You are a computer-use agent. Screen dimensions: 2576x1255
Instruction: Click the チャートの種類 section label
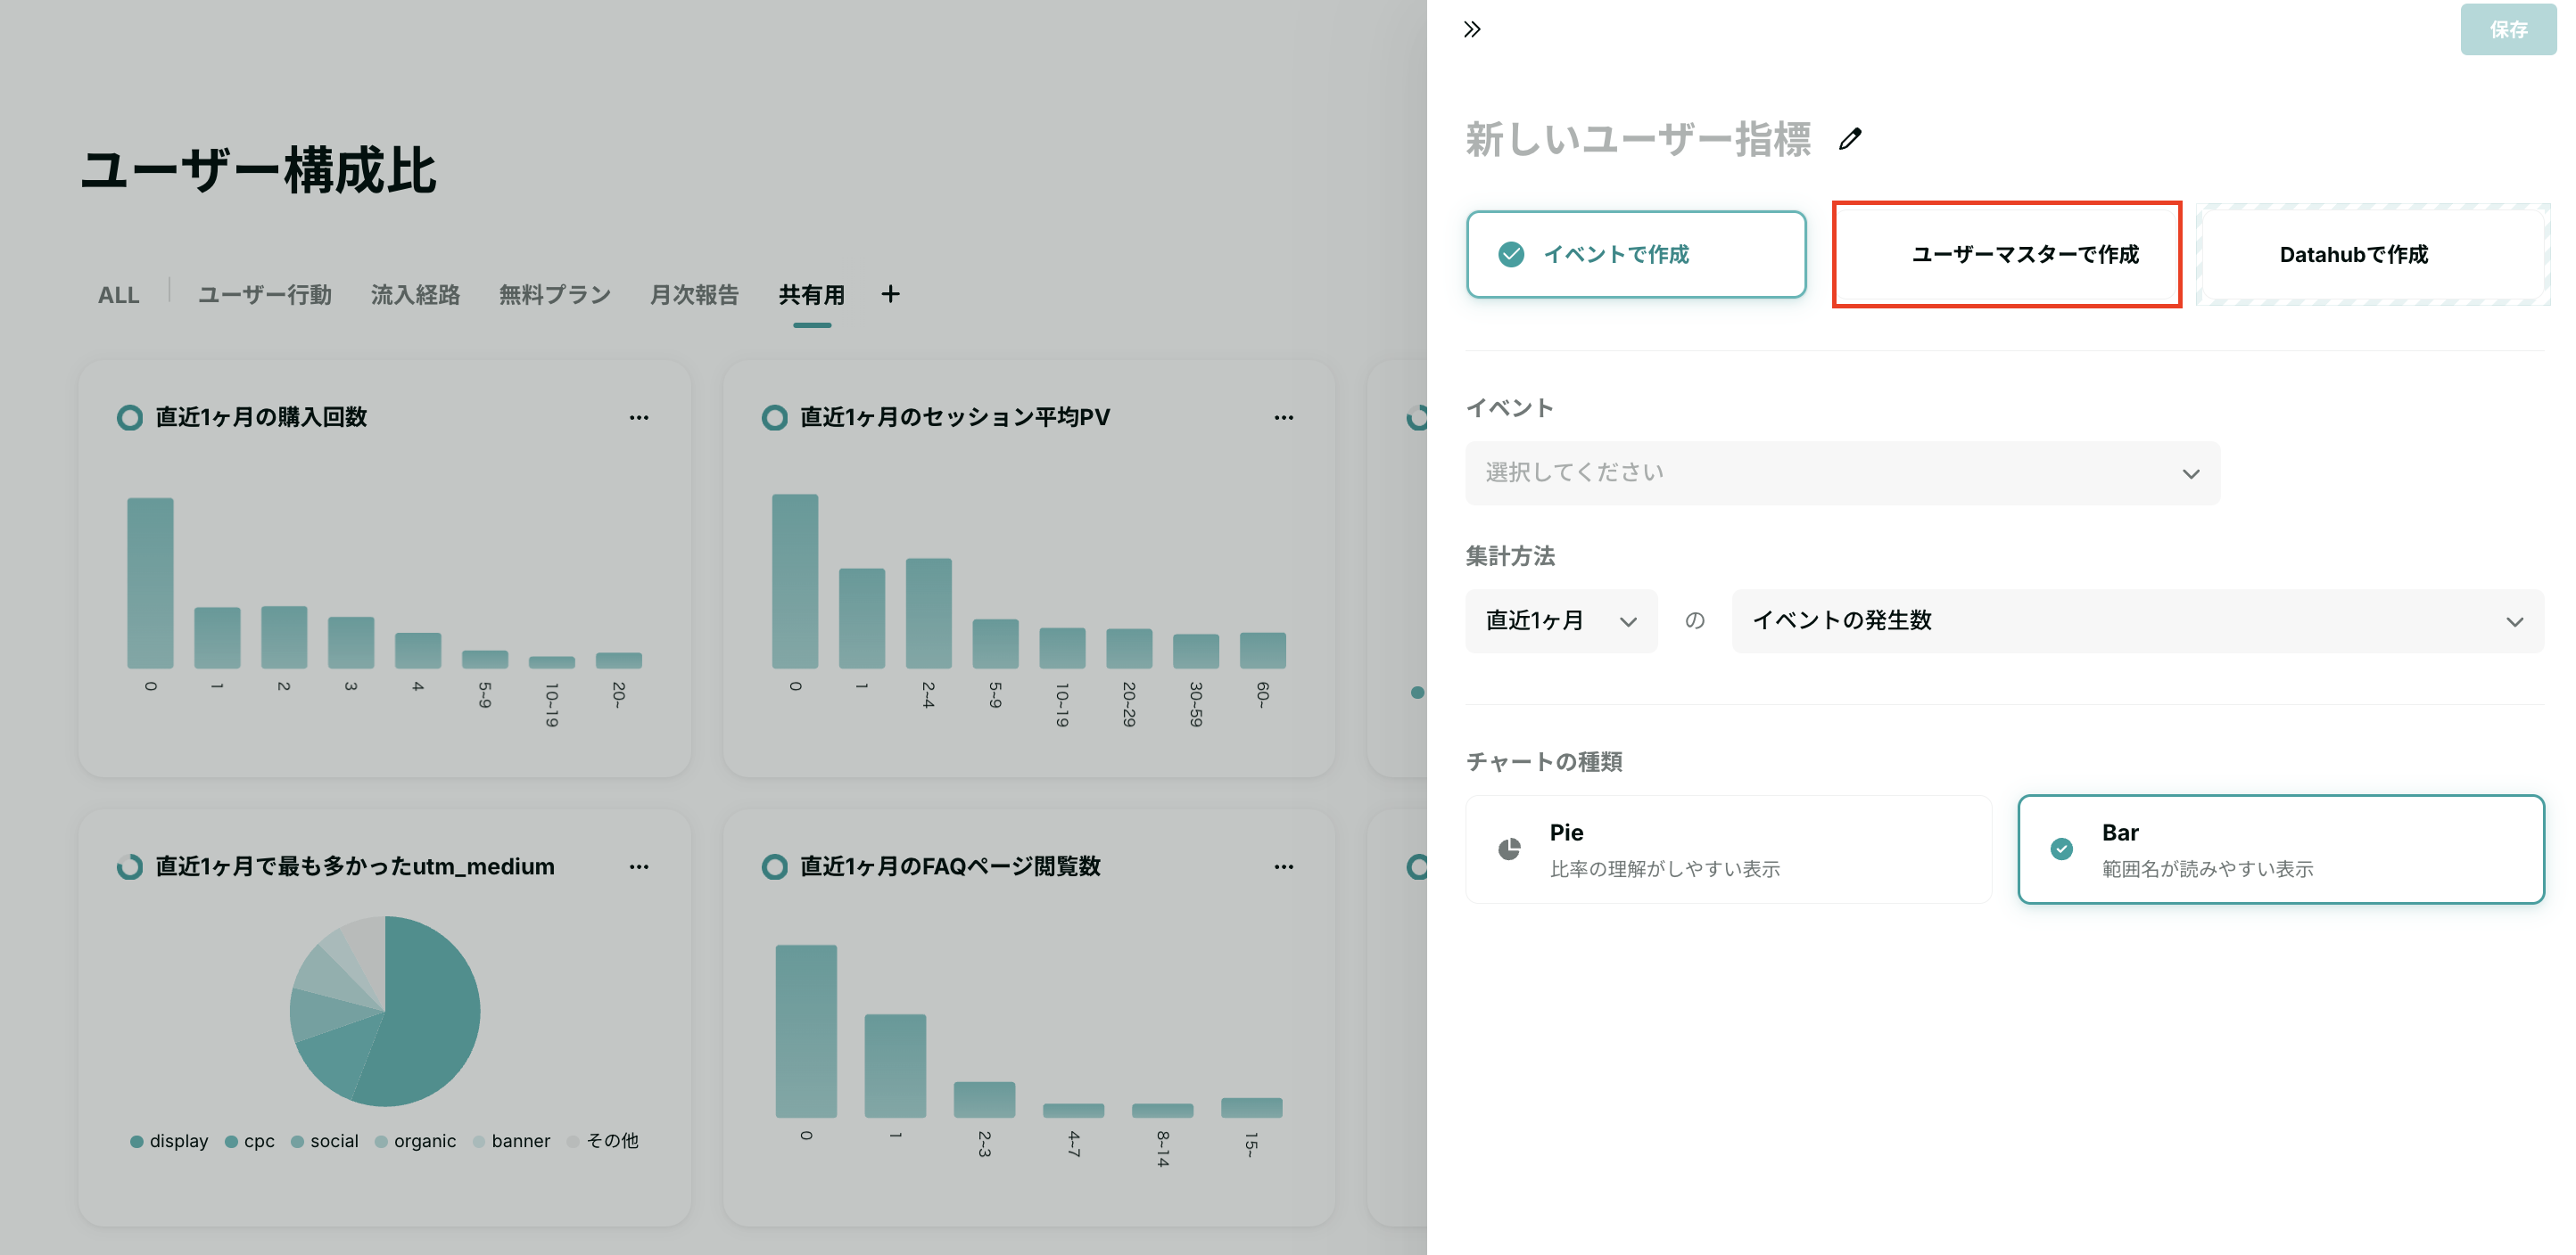tap(1544, 762)
